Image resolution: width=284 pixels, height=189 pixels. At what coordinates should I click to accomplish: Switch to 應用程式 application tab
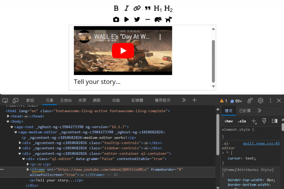pyautogui.click(x=163, y=100)
